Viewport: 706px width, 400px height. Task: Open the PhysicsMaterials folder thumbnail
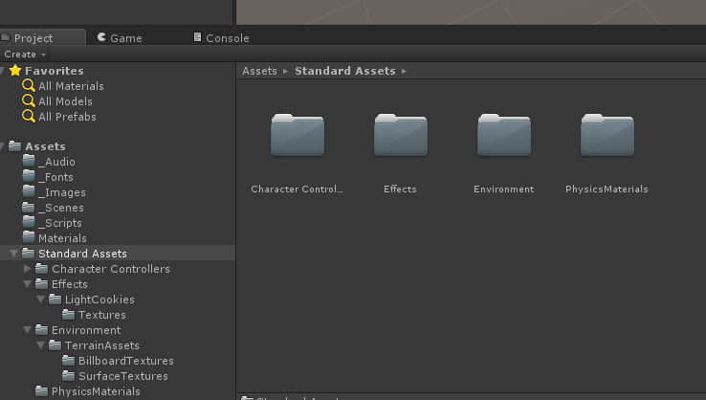607,135
